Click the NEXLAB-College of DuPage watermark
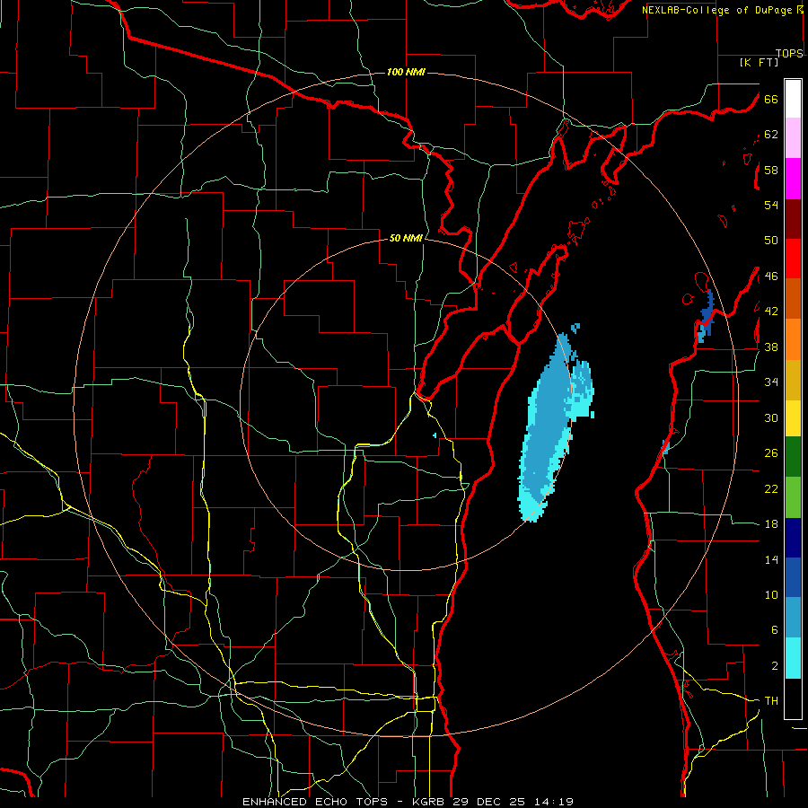808x808 pixels. (723, 10)
